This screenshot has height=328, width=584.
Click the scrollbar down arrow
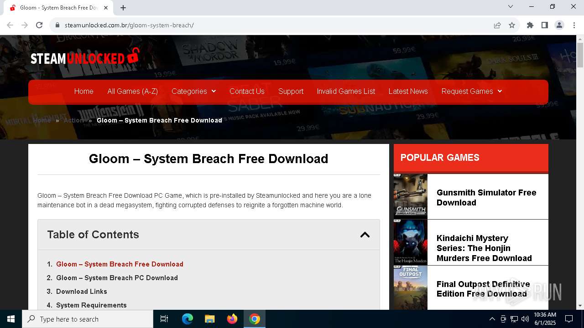580,306
